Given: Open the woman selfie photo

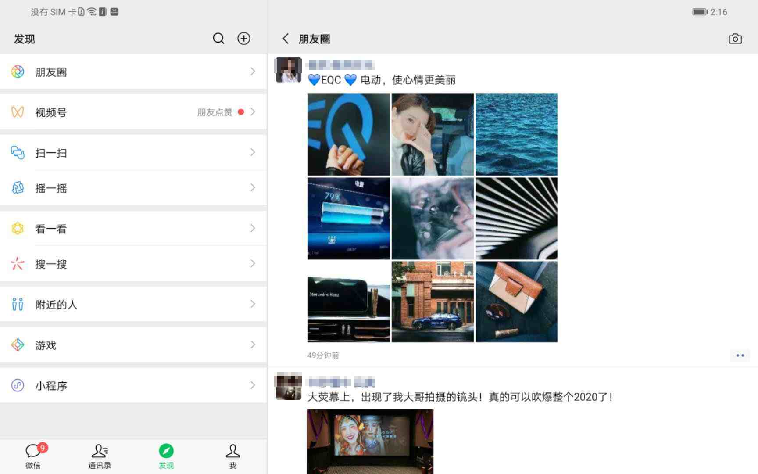Looking at the screenshot, I should coord(433,134).
